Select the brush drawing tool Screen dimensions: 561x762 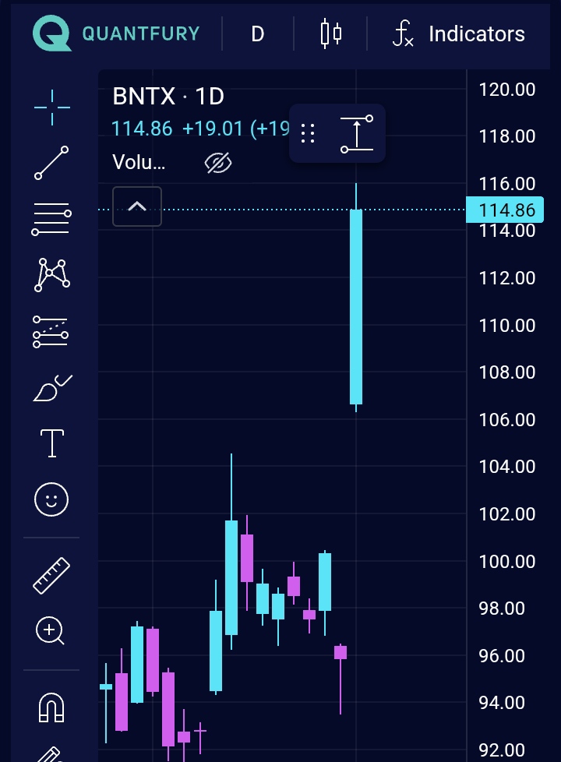pos(52,388)
